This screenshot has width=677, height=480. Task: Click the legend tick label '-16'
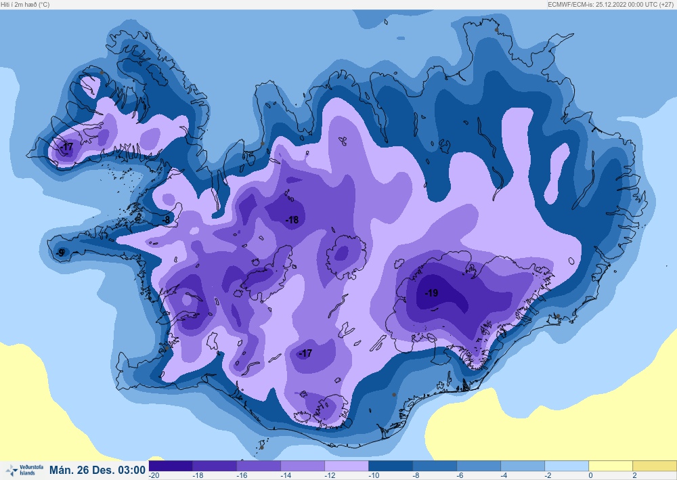point(242,476)
